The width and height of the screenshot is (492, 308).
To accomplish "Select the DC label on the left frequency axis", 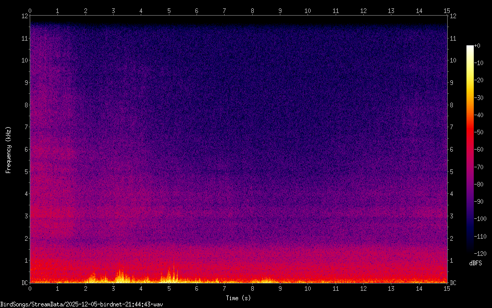I will pyautogui.click(x=24, y=283).
